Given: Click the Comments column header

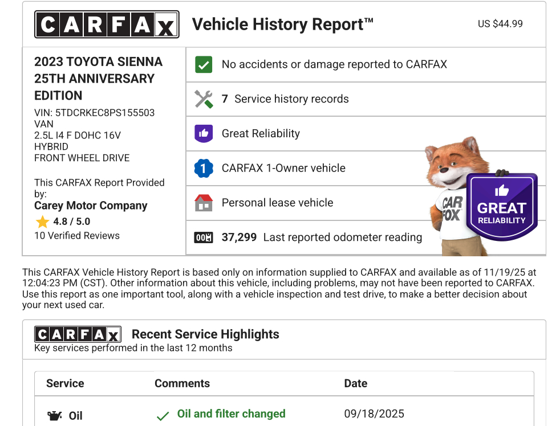Looking at the screenshot, I should coord(182,383).
